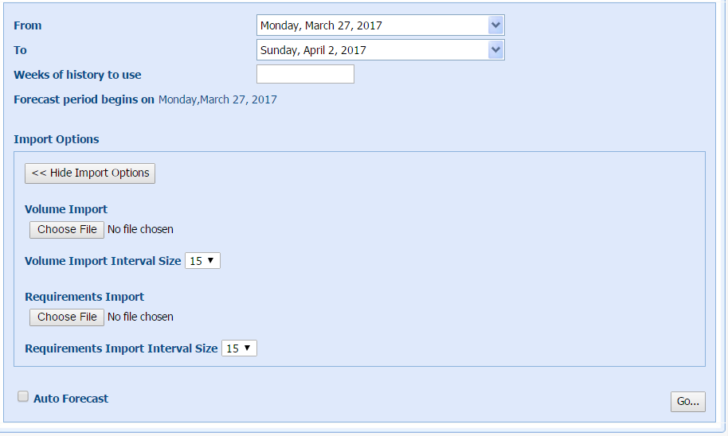Viewport: 728px width, 436px height.
Task: Open the From date dropdown arrow
Action: coord(495,25)
